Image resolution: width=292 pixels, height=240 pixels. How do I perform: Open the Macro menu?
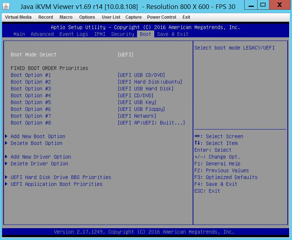click(x=66, y=17)
